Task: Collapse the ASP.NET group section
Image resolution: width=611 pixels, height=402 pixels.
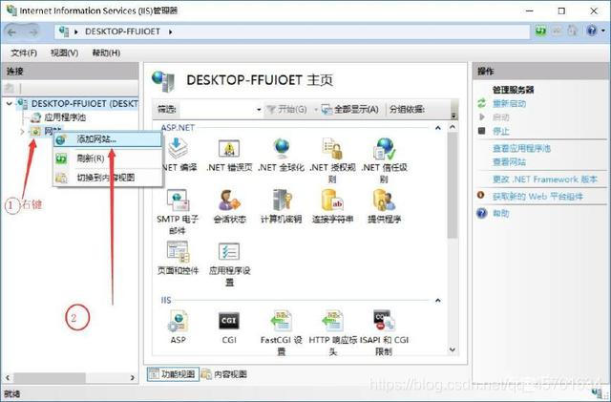Action: (x=438, y=128)
